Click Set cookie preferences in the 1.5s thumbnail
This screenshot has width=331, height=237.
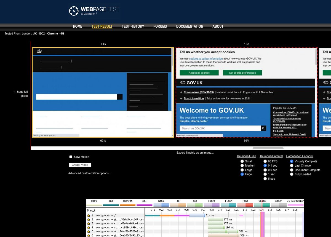click(242, 73)
